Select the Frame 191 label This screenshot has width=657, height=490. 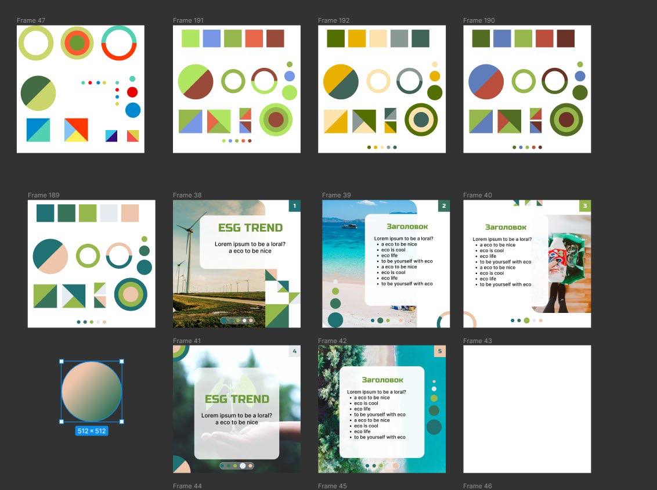point(188,20)
